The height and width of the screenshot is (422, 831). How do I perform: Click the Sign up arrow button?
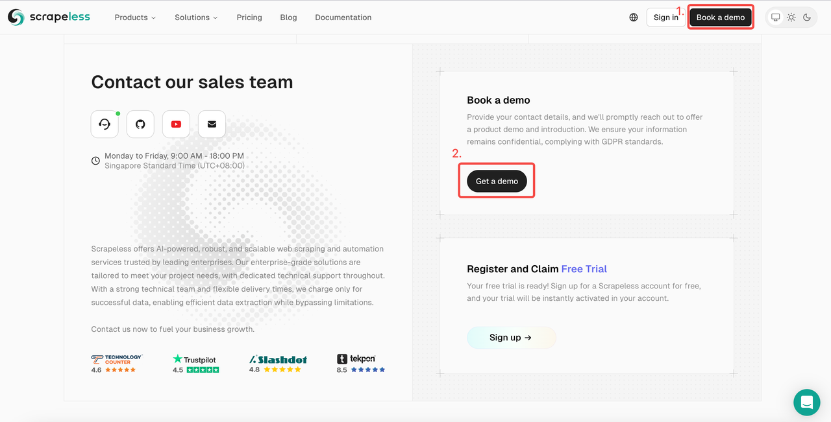[511, 338]
